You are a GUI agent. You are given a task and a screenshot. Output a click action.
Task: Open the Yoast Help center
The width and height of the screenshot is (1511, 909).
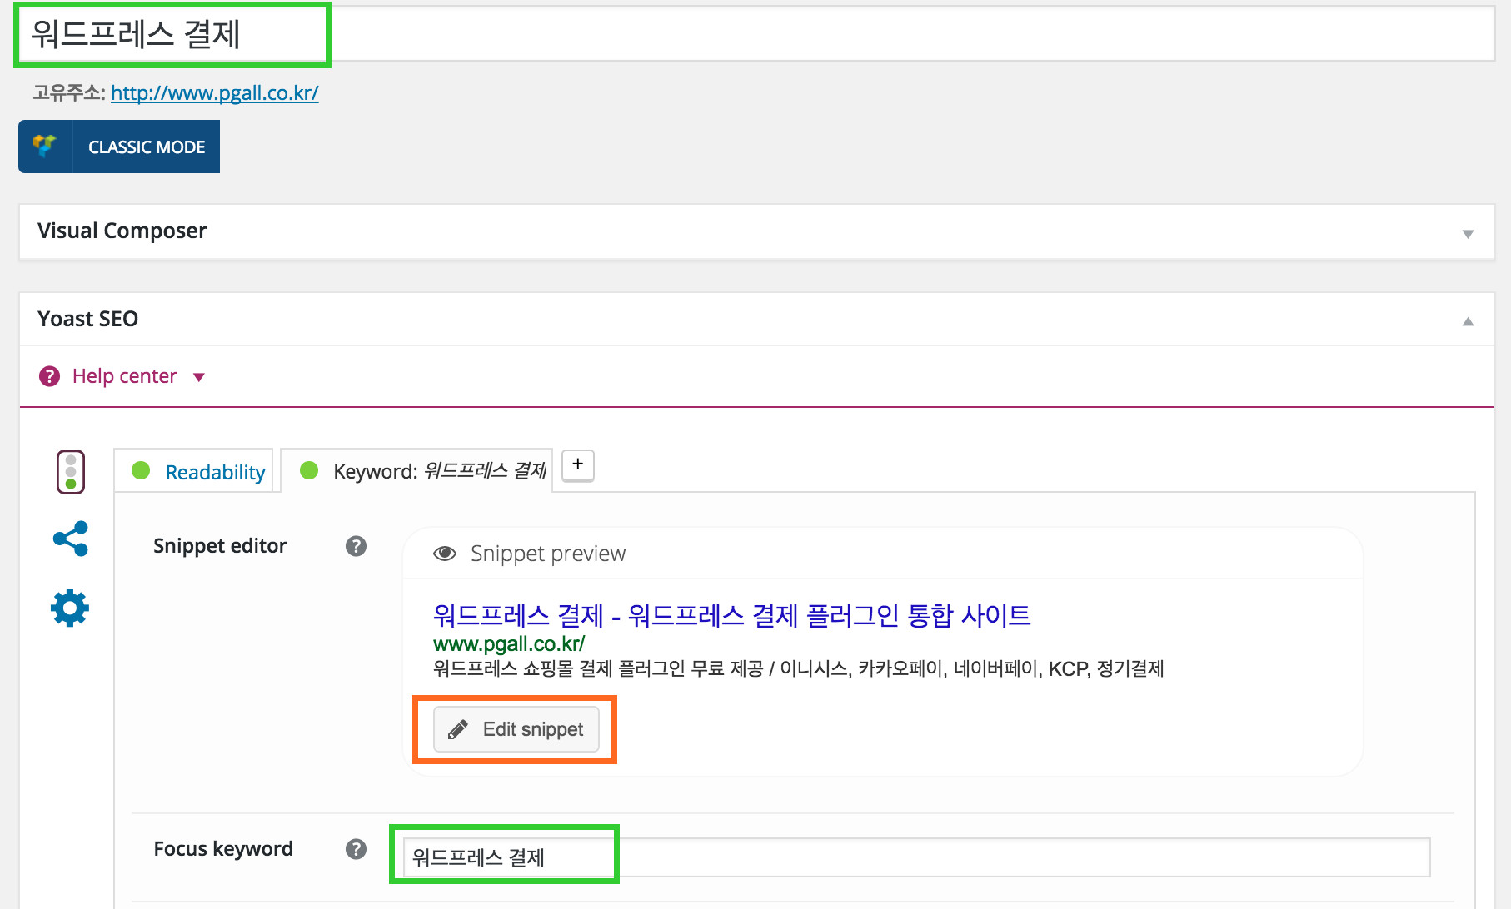pyautogui.click(x=124, y=376)
